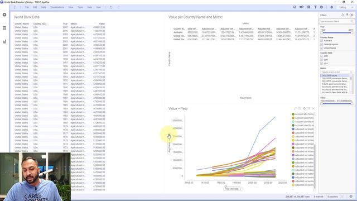Sort table by Value column header
The width and height of the screenshot is (357, 201).
coord(102,23)
